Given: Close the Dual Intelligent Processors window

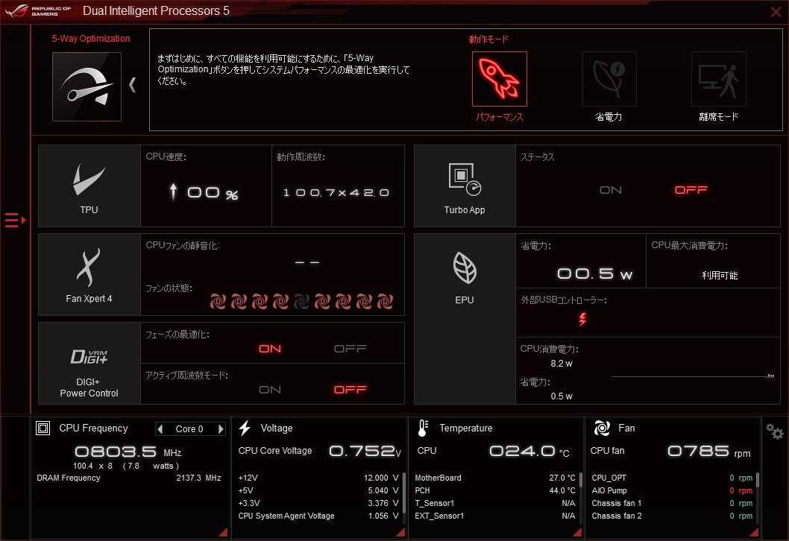Looking at the screenshot, I should [776, 12].
